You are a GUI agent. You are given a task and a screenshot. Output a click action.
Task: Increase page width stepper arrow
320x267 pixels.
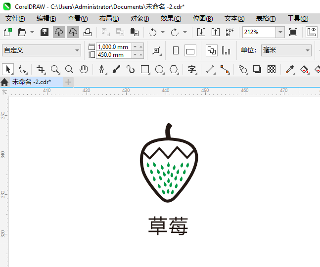click(141, 47)
